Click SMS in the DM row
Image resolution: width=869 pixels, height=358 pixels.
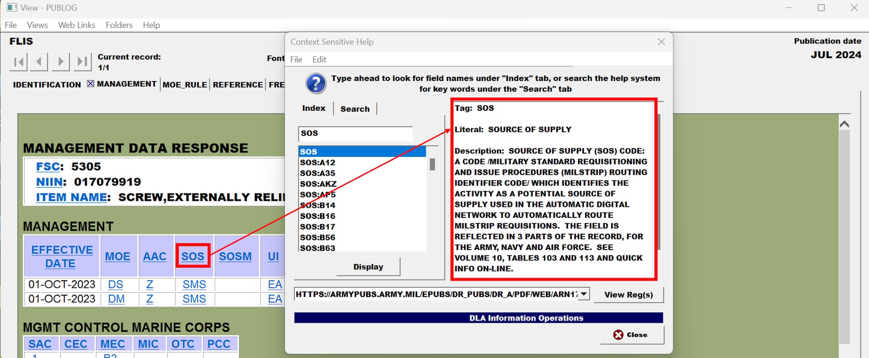194,299
